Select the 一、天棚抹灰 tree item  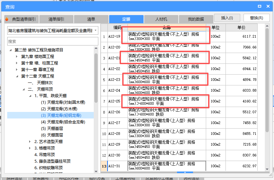point(40,83)
